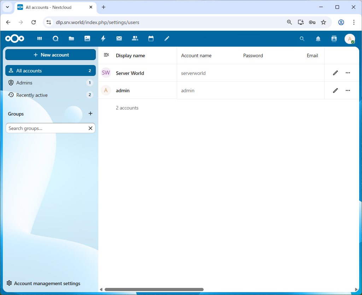Open the Files folder icon

click(71, 39)
